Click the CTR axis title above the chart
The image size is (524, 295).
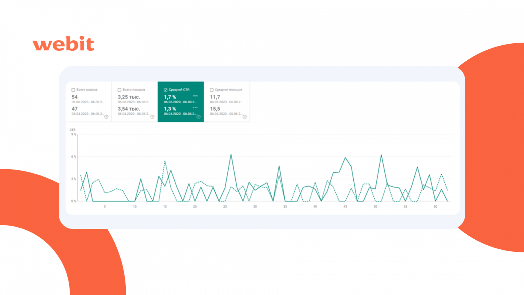tap(72, 130)
